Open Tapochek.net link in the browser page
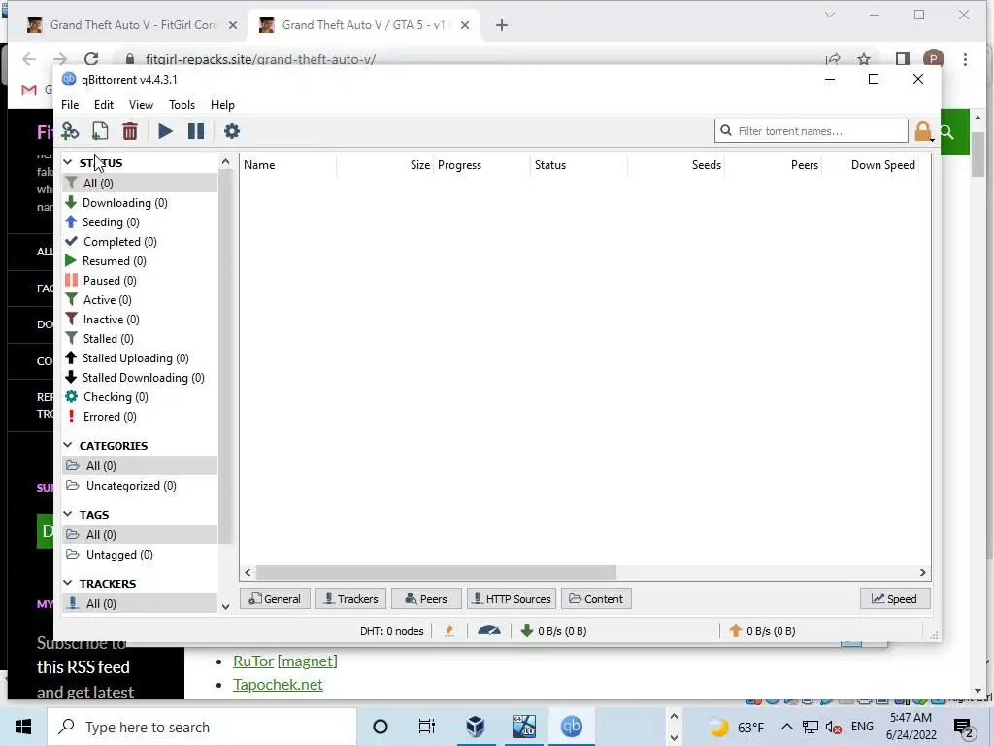Screen dimensions: 994x746 click(x=278, y=685)
